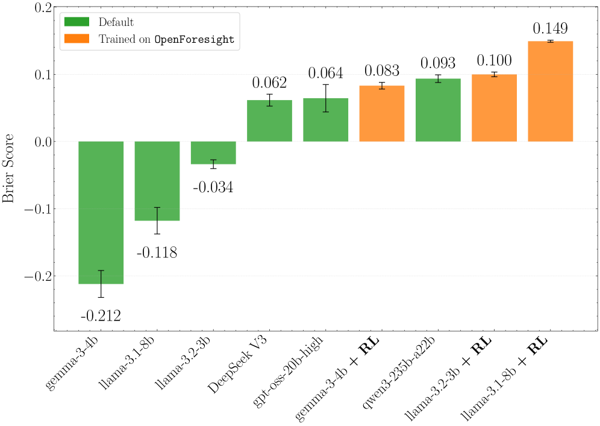Click the gpt-oss-20b-high bar
Viewport: 600px width, 426px height.
(x=325, y=120)
